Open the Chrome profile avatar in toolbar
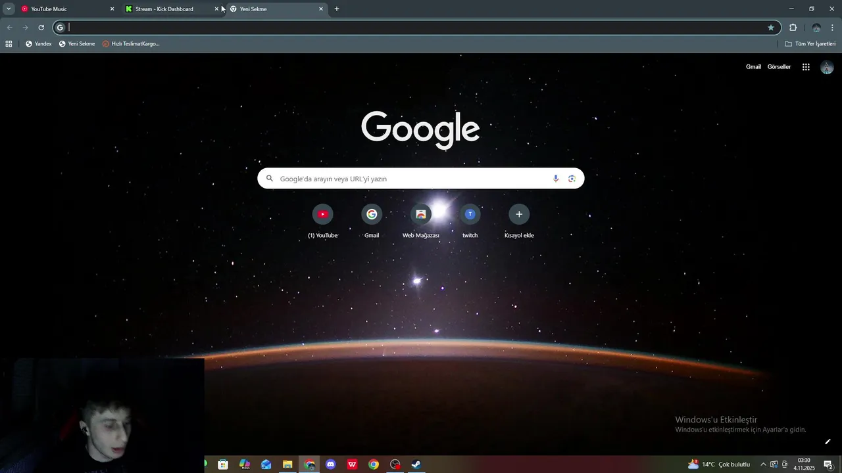Viewport: 842px width, 473px height. (816, 28)
